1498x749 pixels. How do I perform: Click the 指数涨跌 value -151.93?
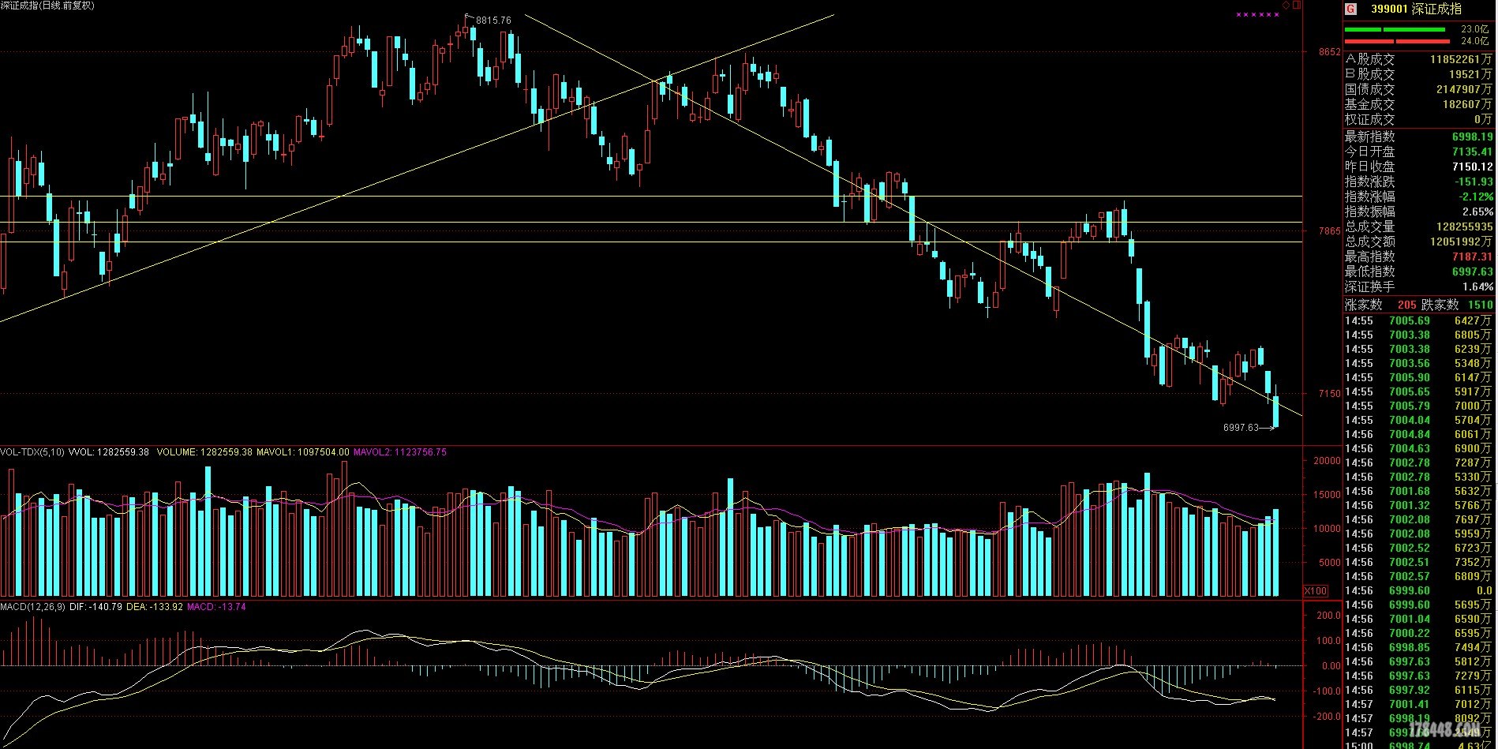point(1473,182)
